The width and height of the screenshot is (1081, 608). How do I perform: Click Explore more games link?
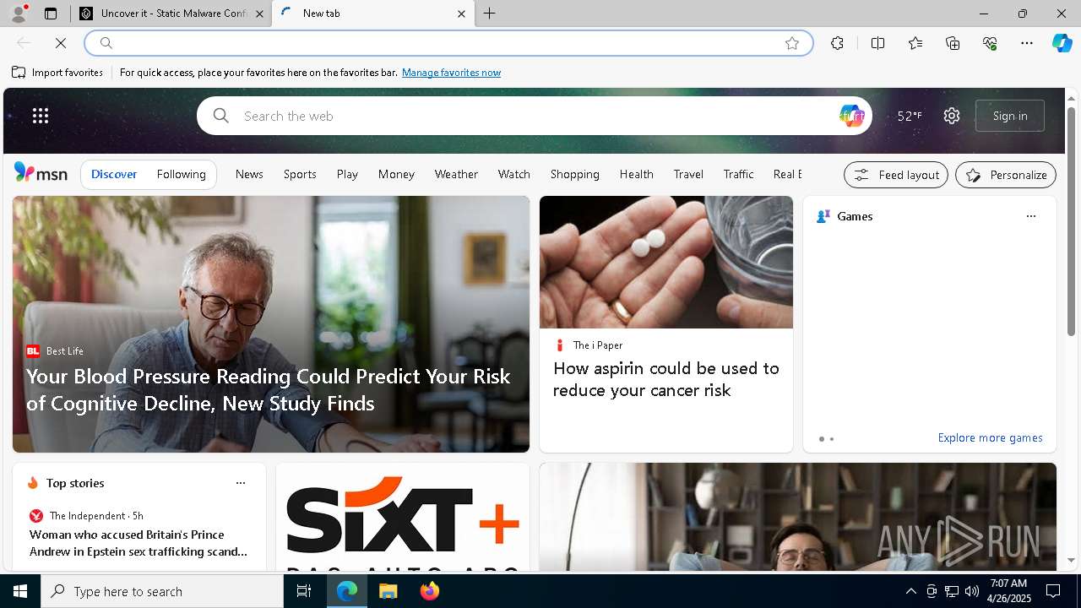coord(990,437)
